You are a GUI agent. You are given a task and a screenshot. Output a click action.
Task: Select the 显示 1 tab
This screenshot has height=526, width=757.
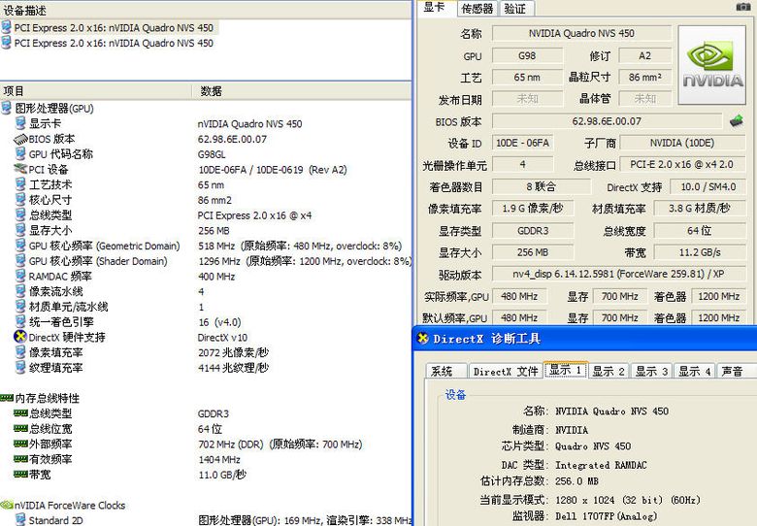coord(566,370)
